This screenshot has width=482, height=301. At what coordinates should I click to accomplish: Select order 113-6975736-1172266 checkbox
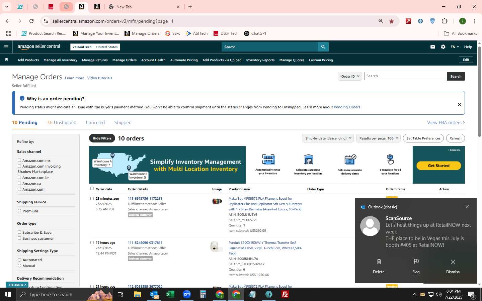(x=92, y=199)
